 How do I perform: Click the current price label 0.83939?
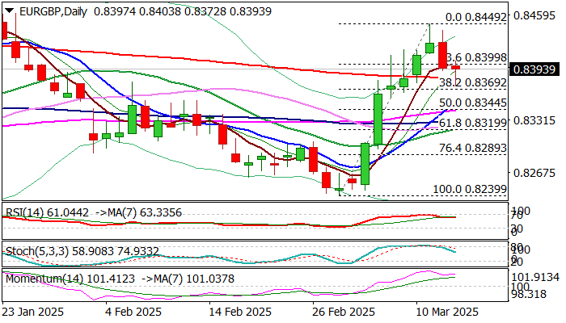[x=534, y=69]
